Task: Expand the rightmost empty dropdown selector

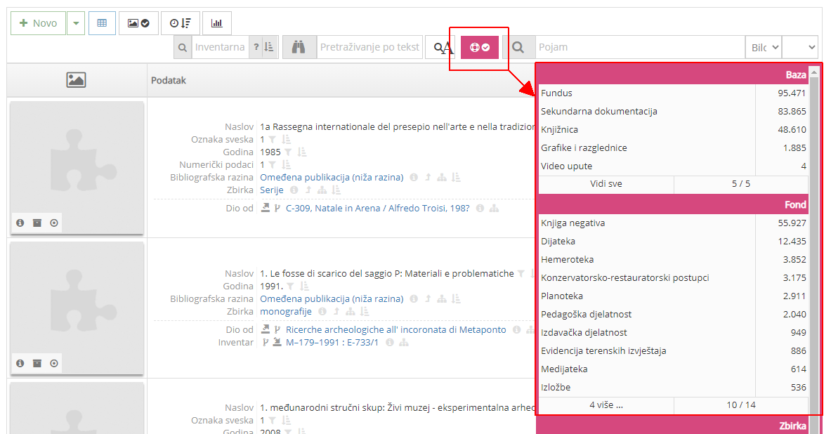Action: [x=801, y=46]
